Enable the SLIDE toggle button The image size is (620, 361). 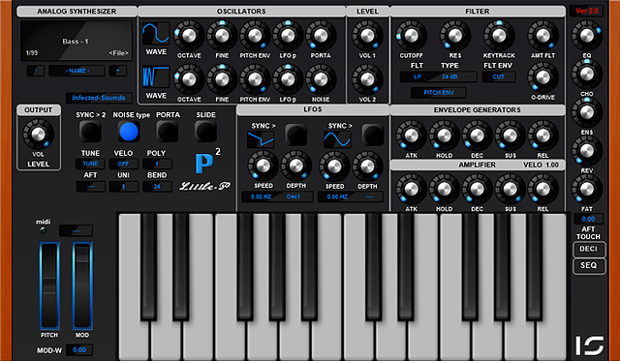[205, 132]
